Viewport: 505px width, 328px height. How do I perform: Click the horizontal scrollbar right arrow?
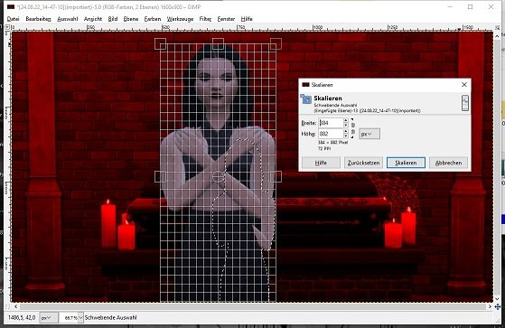(491, 306)
